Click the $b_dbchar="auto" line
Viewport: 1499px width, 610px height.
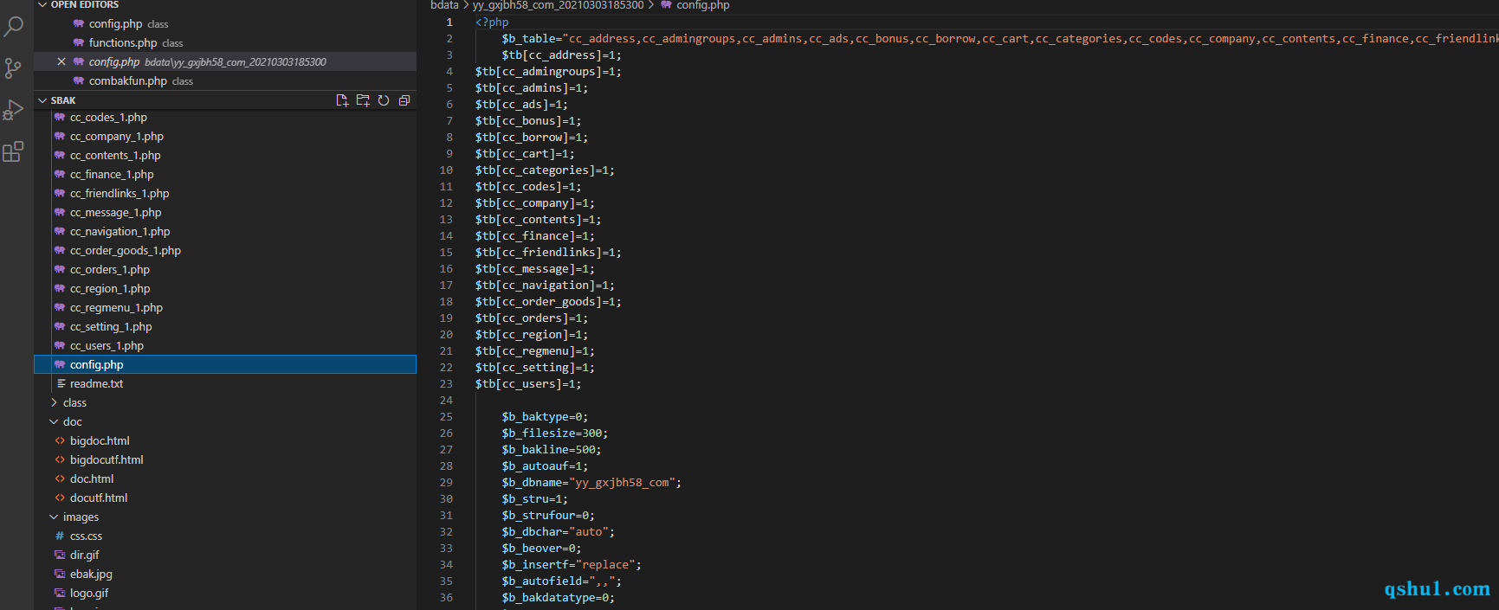(x=559, y=531)
